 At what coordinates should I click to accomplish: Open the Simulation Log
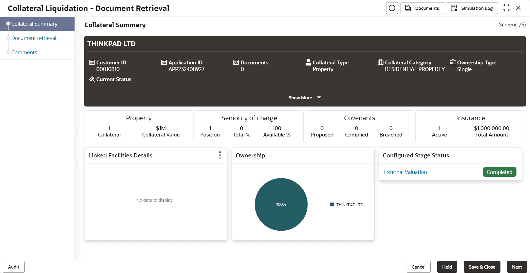point(472,8)
